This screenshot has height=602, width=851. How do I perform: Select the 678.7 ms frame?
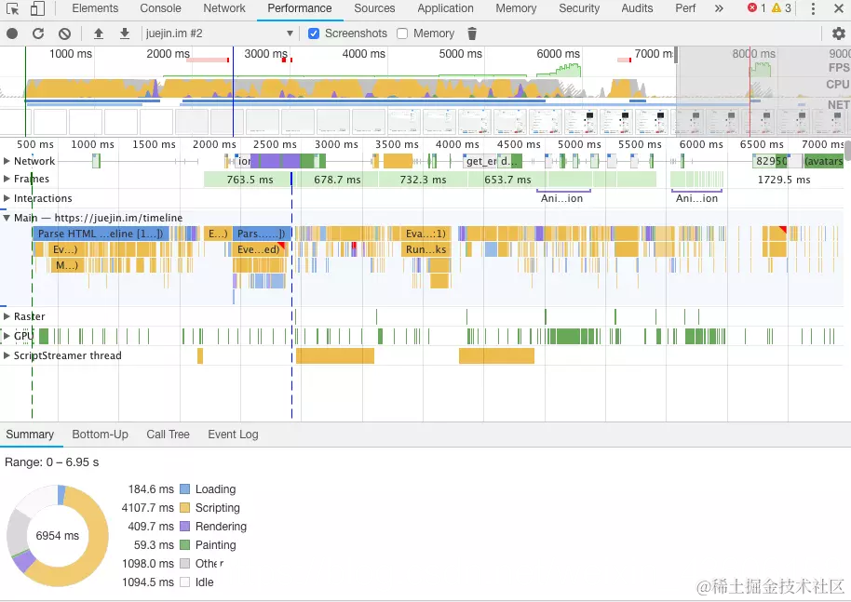coord(337,180)
